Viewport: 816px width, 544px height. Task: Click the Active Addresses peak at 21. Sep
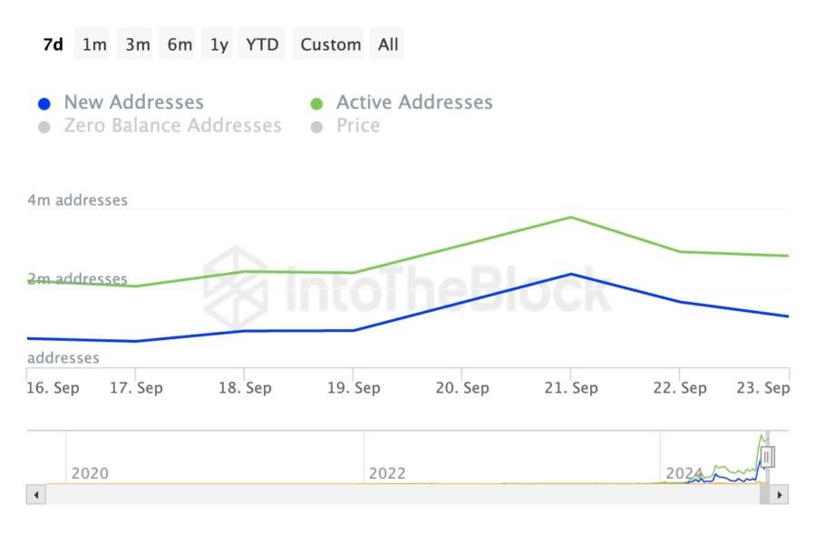[571, 218]
